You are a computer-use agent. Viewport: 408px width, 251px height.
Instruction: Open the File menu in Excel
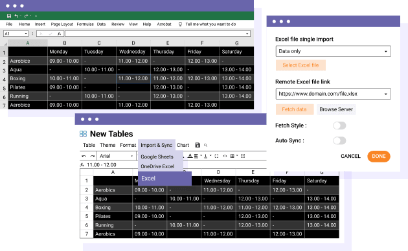tap(9, 24)
